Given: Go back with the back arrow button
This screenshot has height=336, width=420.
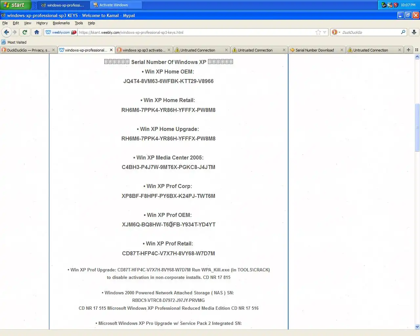Looking at the screenshot, I should coord(6,32).
